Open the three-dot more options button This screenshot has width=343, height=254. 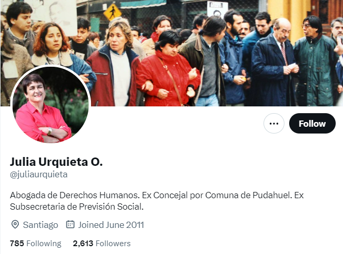(274, 124)
